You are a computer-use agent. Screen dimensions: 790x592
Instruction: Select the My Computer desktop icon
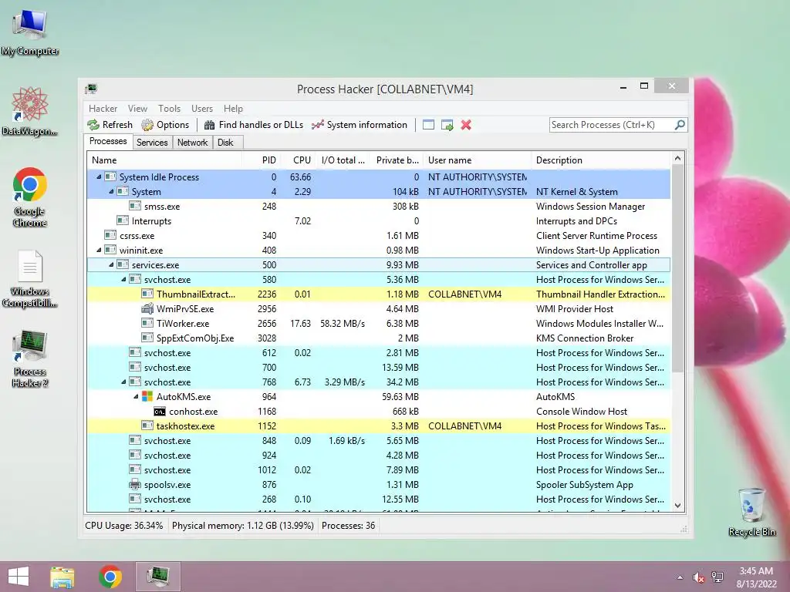click(30, 32)
